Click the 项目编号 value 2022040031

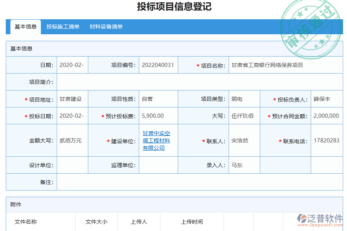click(x=158, y=65)
